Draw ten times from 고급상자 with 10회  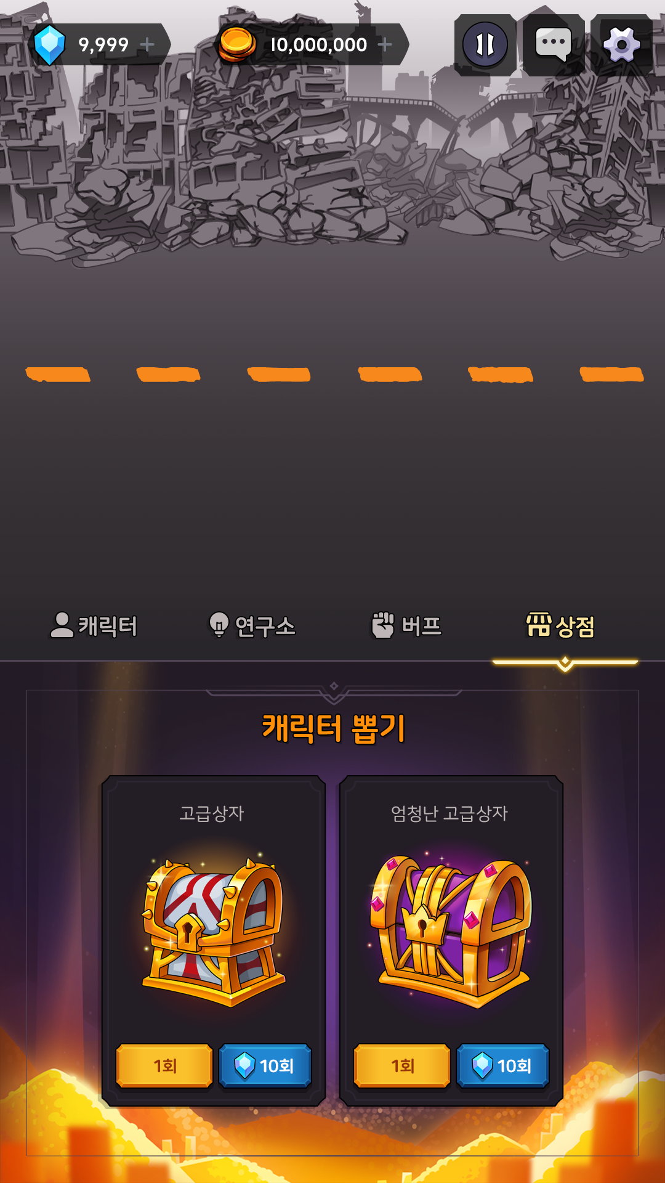265,1065
